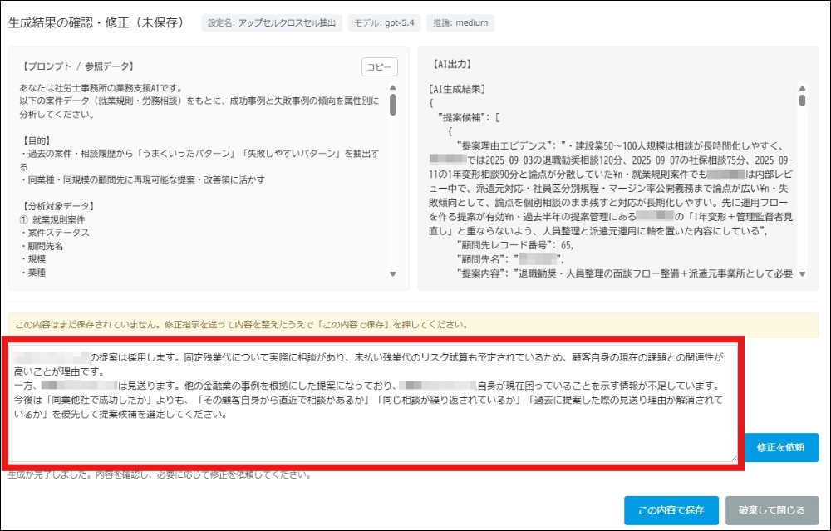
Task: Click the 修正を依頼 button
Action: coord(781,447)
